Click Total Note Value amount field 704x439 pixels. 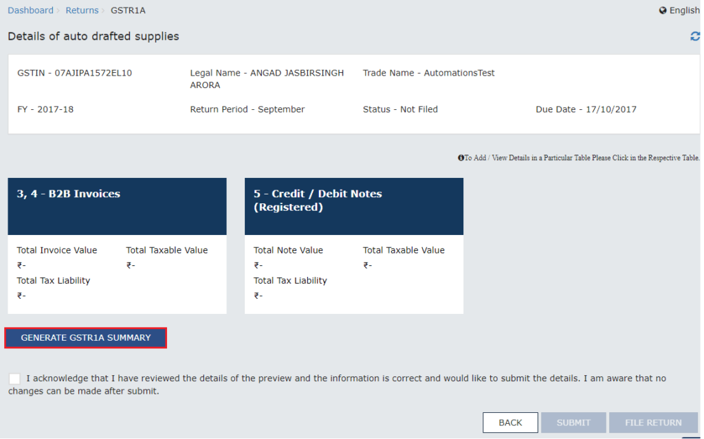(x=257, y=264)
